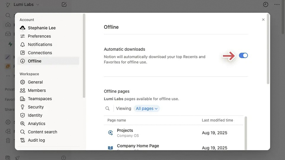Image resolution: width=285 pixels, height=160 pixels.
Task: Open Audit log settings
Action: coord(36,140)
